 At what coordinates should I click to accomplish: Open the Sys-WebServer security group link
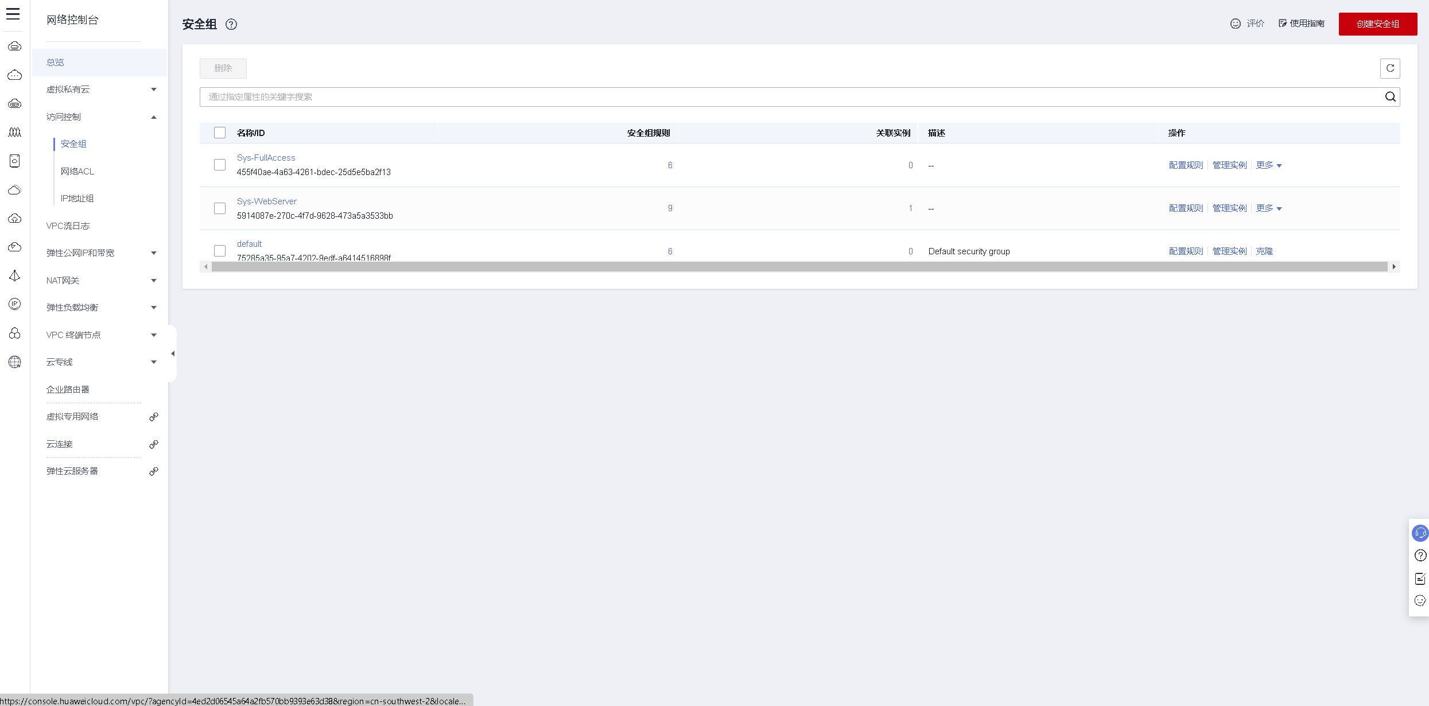tap(267, 201)
